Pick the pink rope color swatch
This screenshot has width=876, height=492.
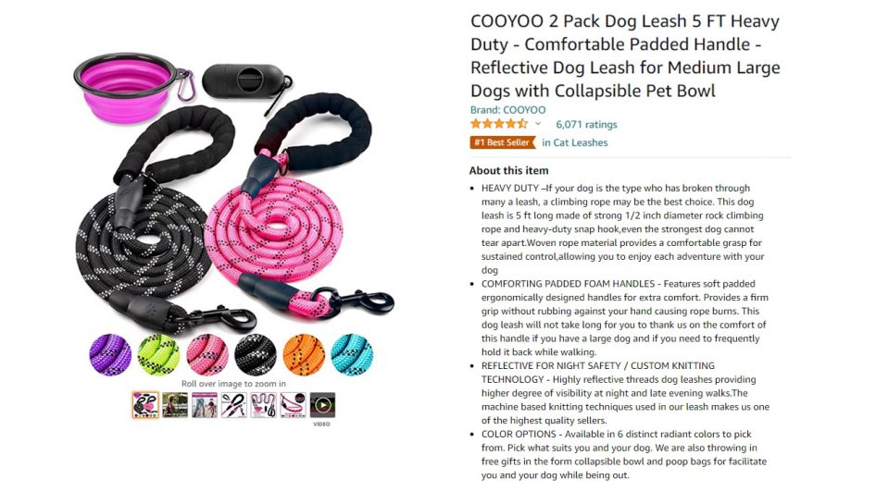point(207,354)
